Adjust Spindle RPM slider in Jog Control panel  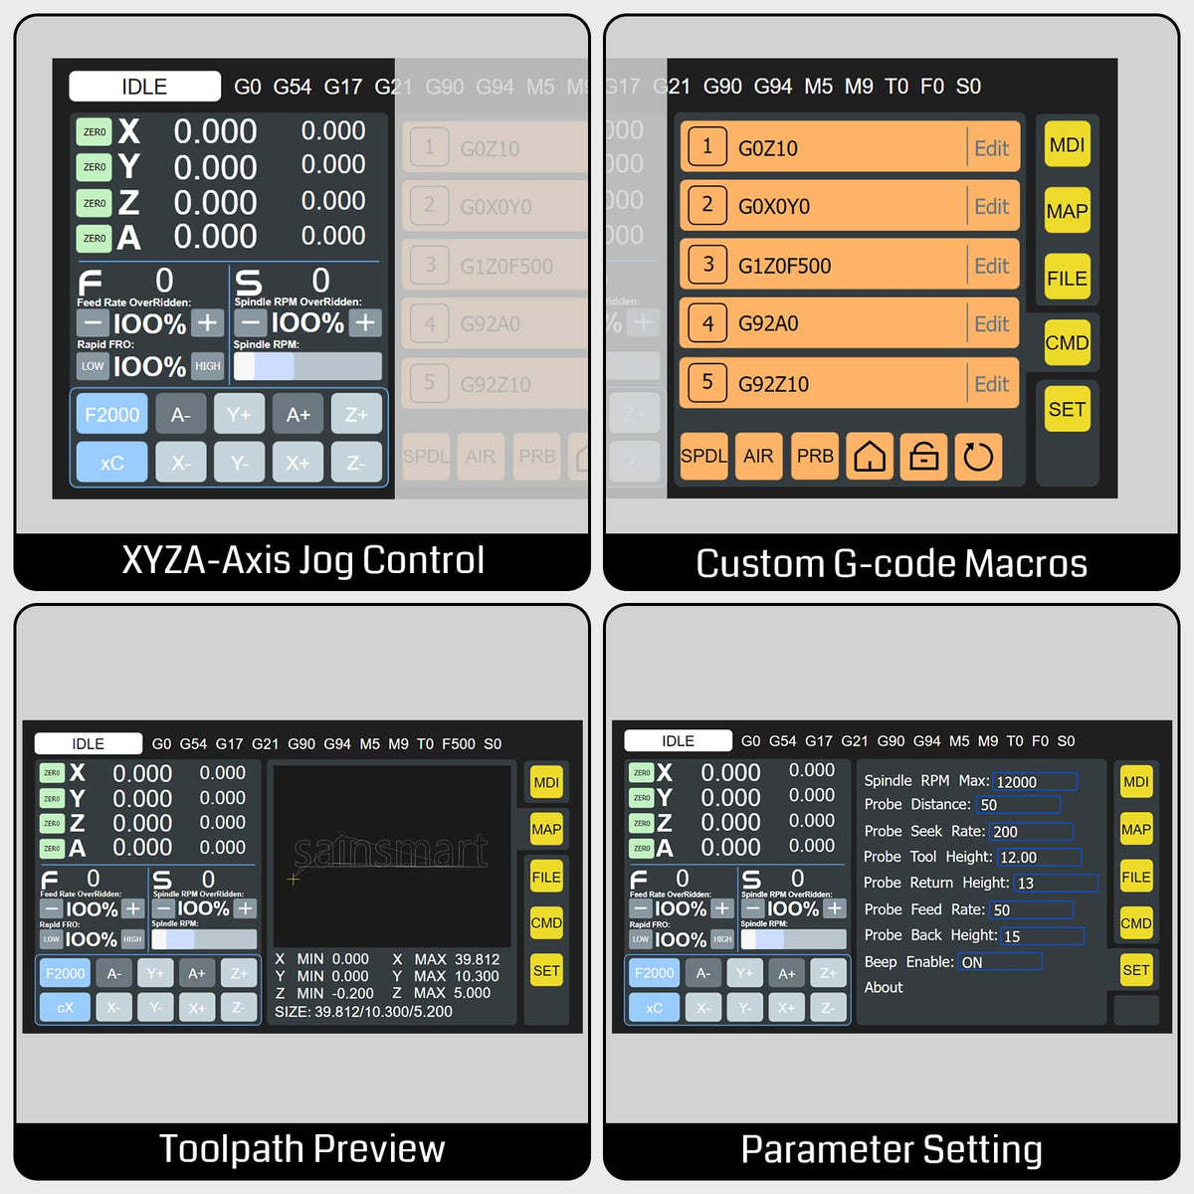click(x=307, y=366)
